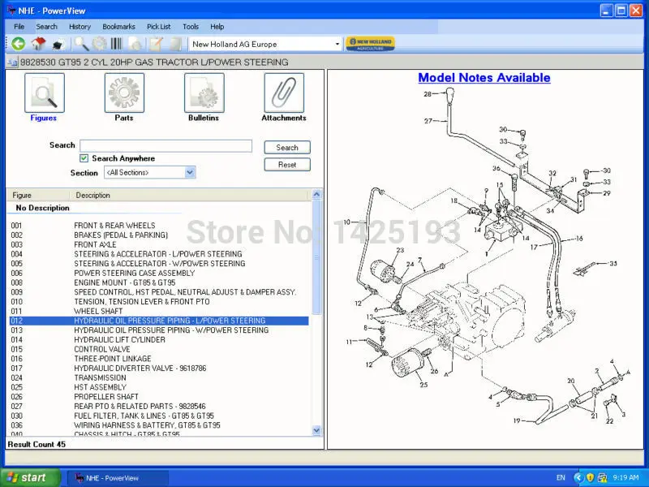This screenshot has width=649, height=487.
Task: Open the New Holland AG Europe dropdown
Action: point(337,44)
